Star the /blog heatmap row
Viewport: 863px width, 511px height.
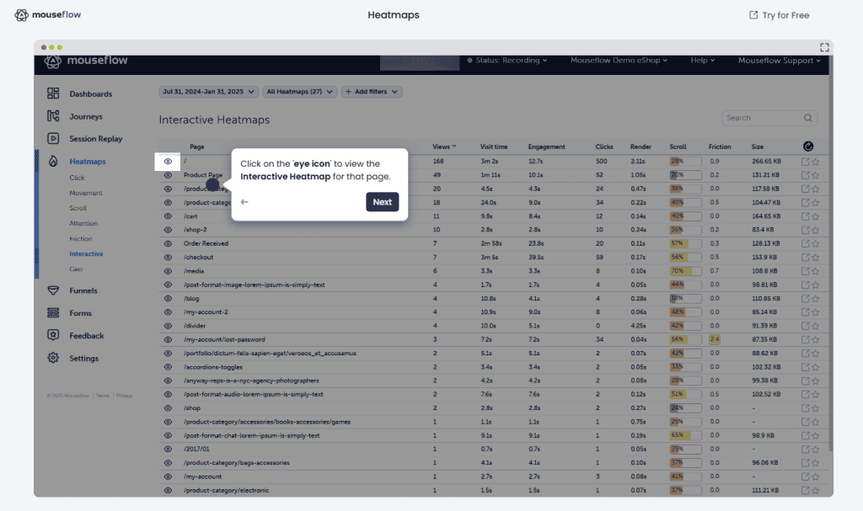click(815, 299)
